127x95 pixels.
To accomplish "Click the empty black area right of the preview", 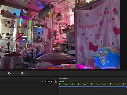I will point(123,35).
